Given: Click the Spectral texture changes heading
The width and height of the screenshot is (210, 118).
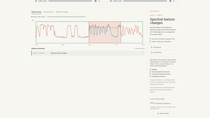Looking at the screenshot, I should click(x=162, y=21).
